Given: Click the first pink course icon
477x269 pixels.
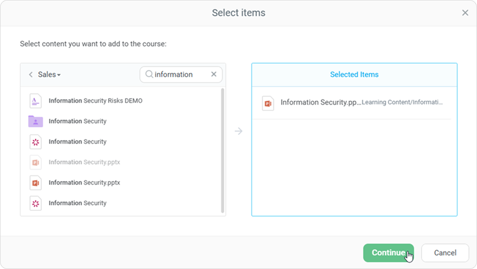Looking at the screenshot, I should pos(35,142).
